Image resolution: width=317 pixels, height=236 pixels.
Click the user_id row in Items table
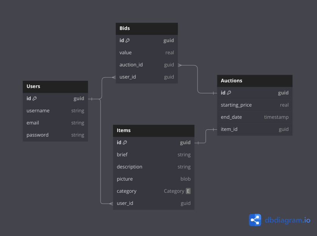tap(154, 203)
